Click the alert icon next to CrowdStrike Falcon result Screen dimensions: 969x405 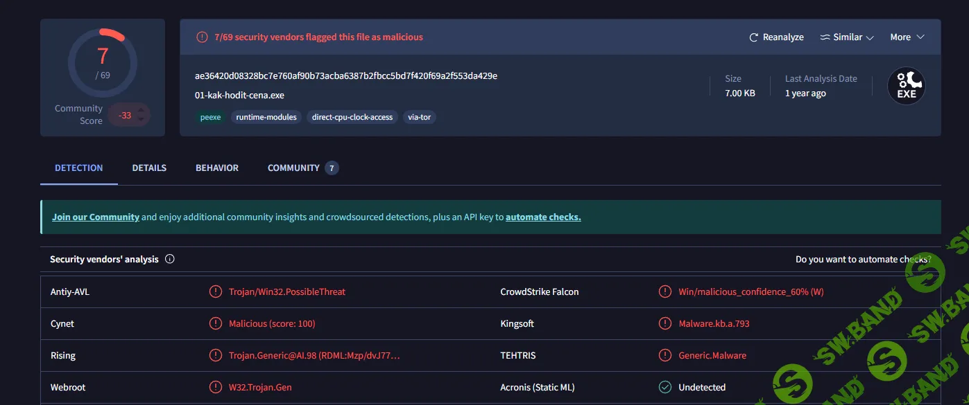tap(665, 292)
